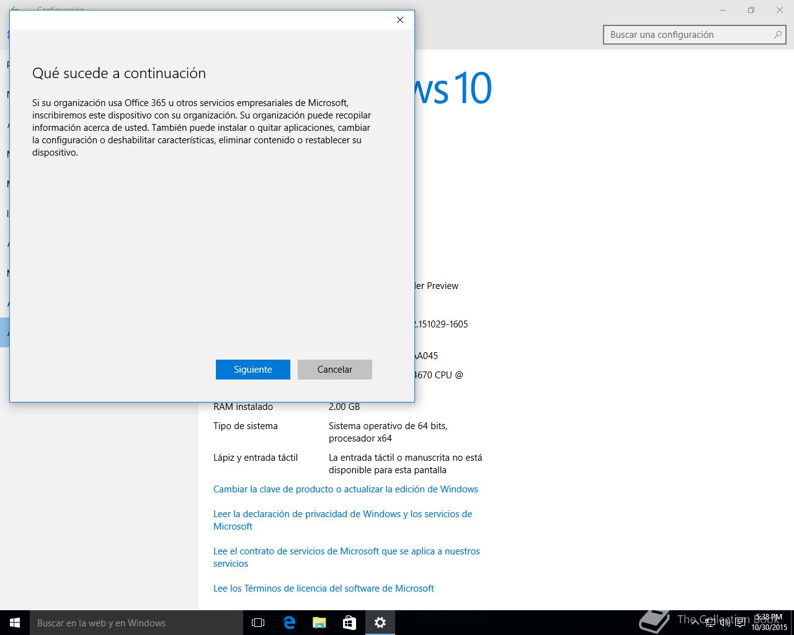Click the 'Tipo de sistema' label
Viewport: 794px width, 635px height.
[246, 426]
